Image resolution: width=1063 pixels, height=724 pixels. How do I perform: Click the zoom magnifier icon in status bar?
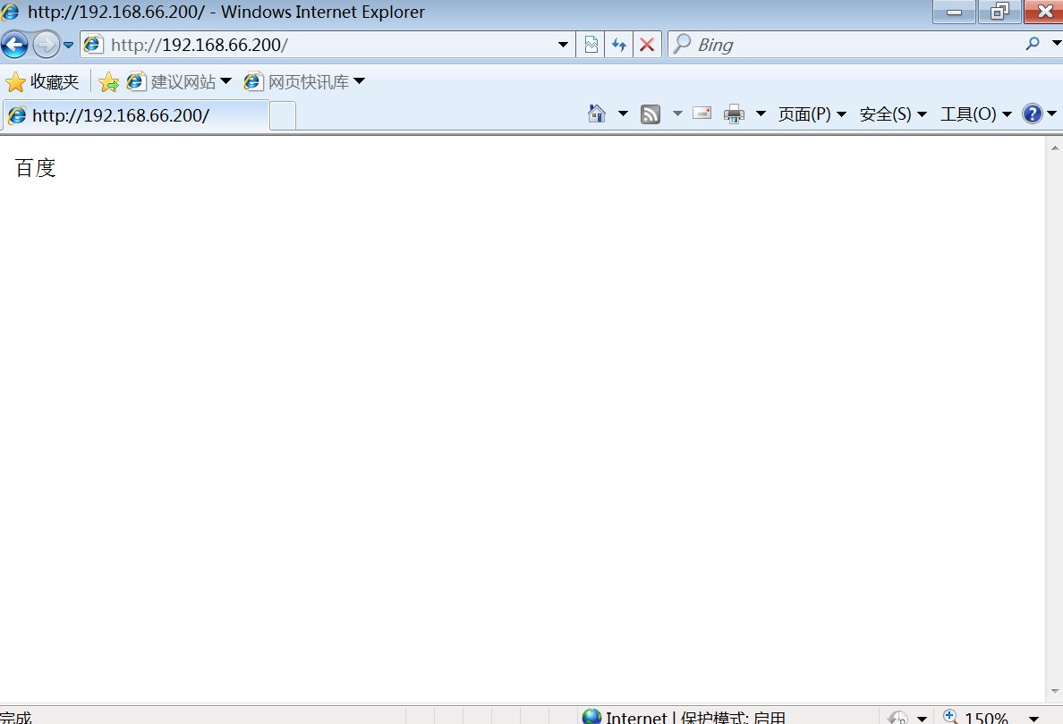pyautogui.click(x=950, y=717)
